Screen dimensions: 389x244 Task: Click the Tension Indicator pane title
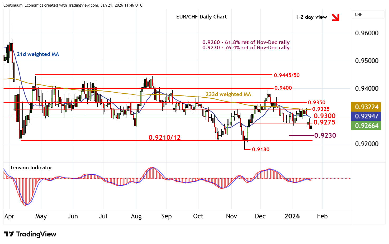31,168
